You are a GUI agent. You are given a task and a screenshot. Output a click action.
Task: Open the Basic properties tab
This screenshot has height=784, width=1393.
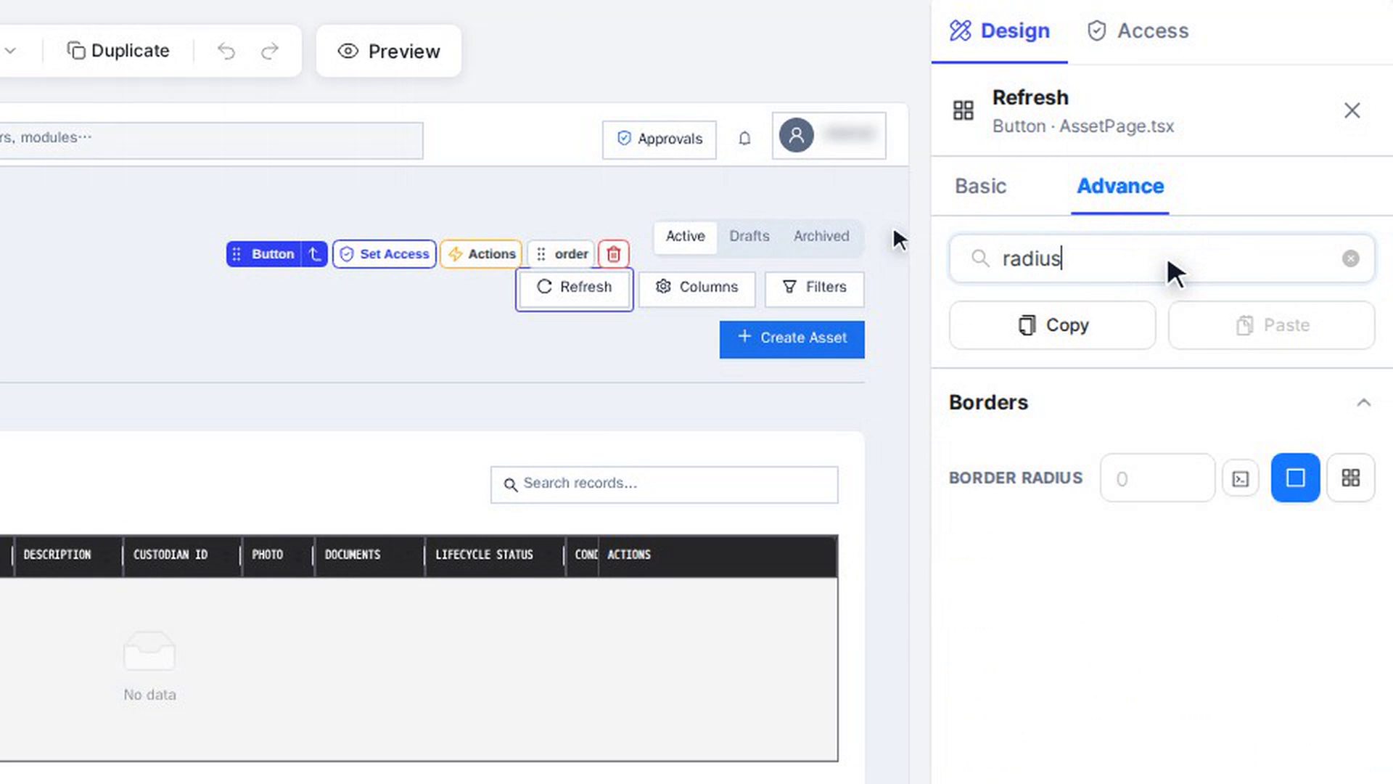tap(980, 187)
